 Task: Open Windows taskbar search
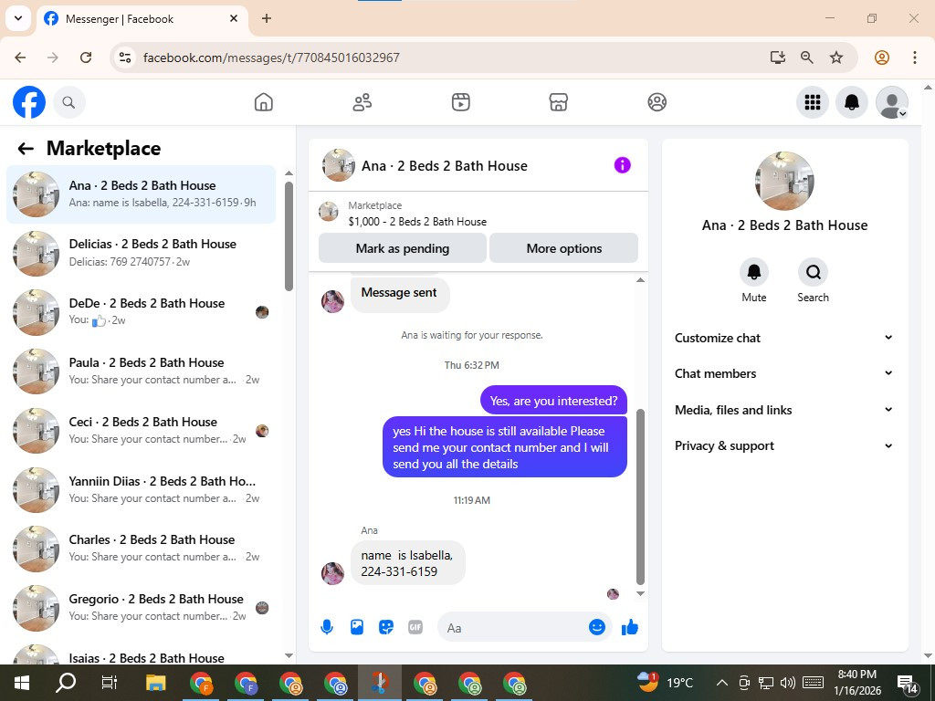click(66, 683)
